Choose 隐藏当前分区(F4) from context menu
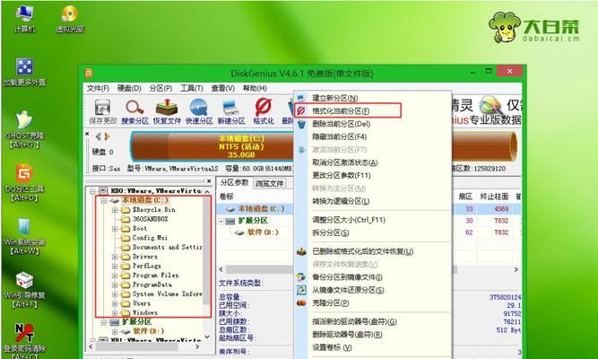The width and height of the screenshot is (598, 359). coord(372,136)
